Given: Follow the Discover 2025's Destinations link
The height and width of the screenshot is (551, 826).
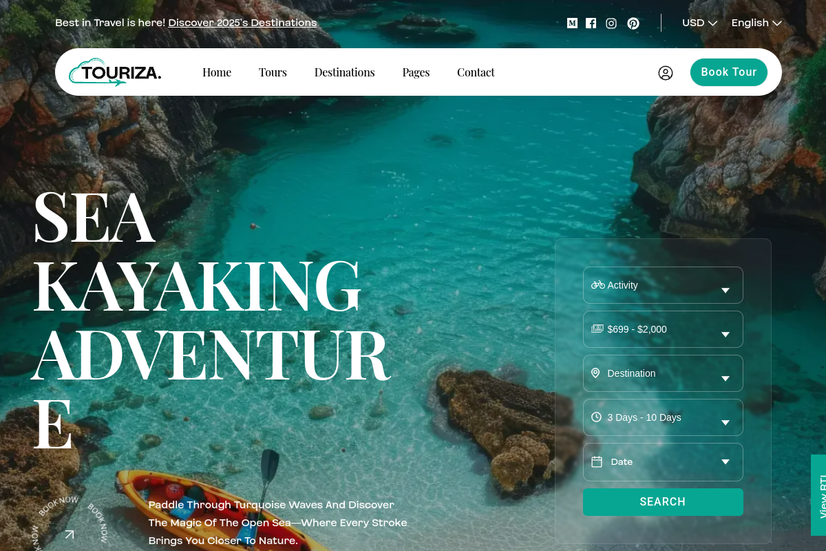Looking at the screenshot, I should [242, 23].
